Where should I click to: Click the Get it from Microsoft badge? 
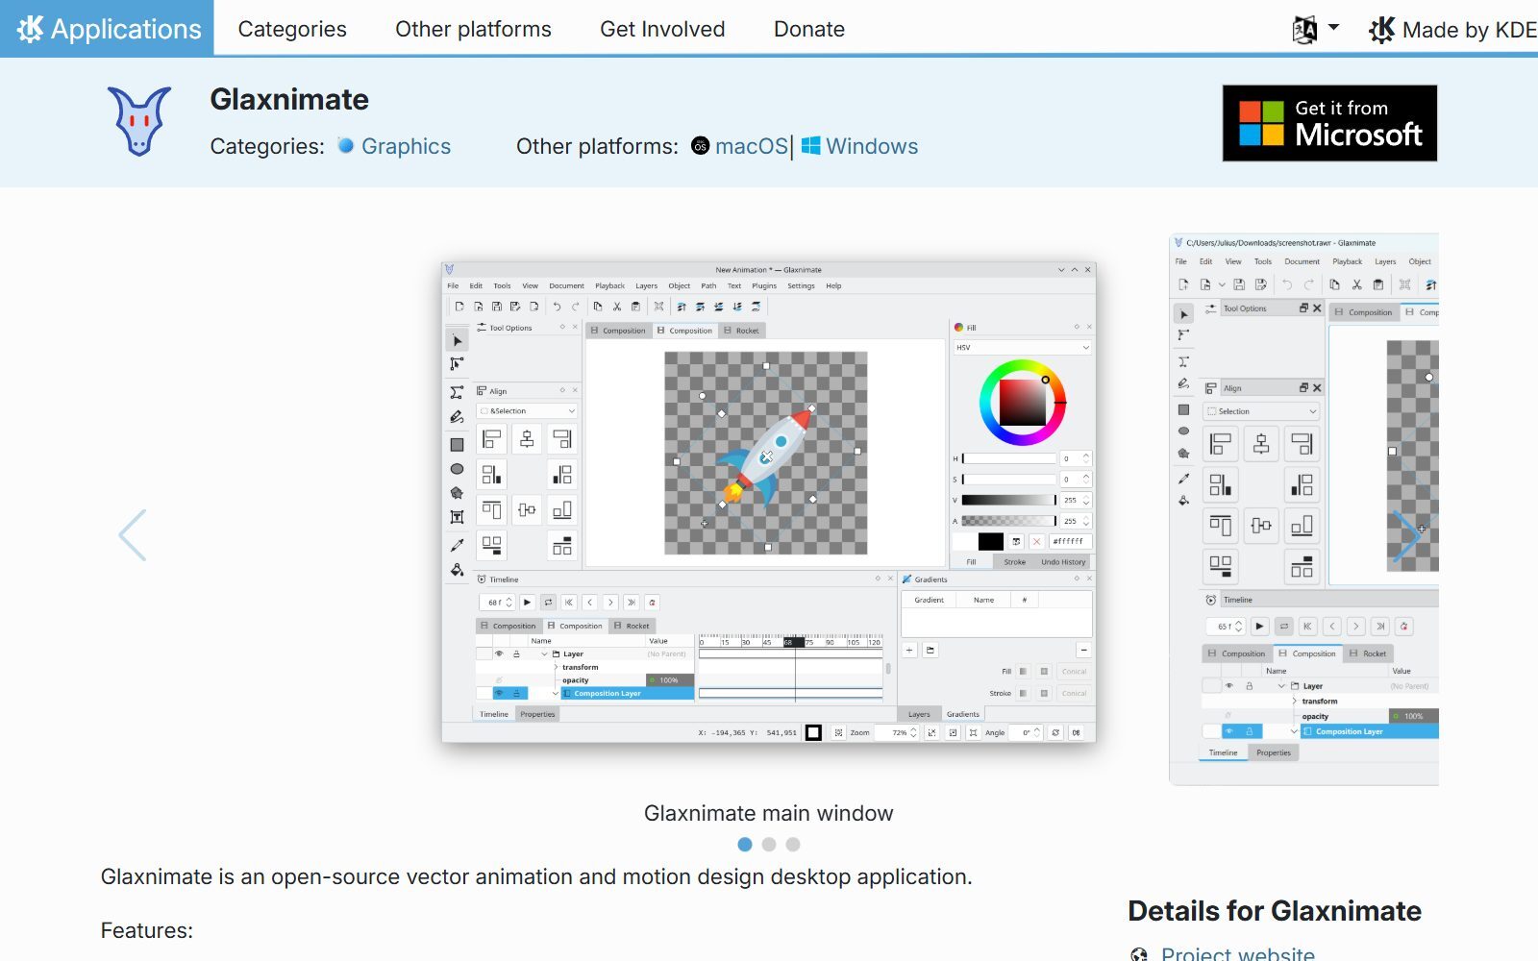1329,123
